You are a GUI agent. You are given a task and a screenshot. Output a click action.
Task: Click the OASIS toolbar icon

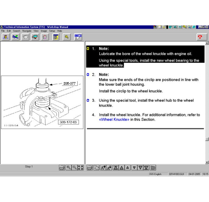78,37
